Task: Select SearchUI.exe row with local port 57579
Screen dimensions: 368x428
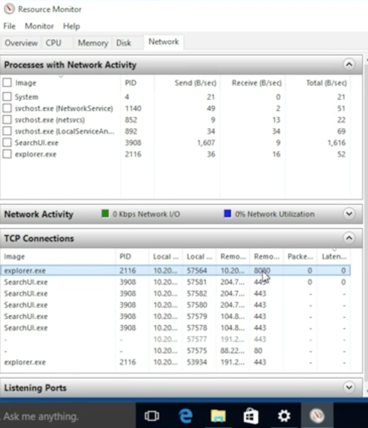Action: [x=175, y=316]
